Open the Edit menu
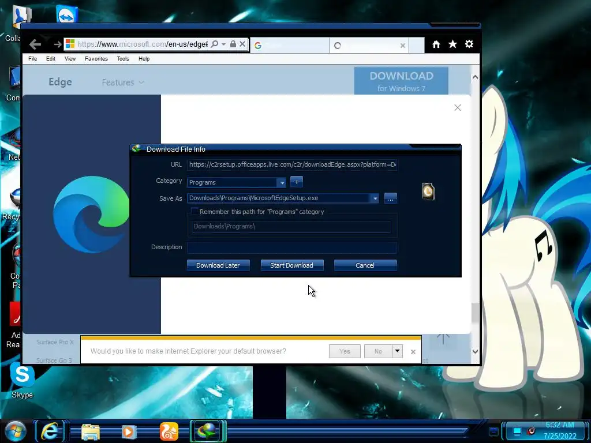This screenshot has width=591, height=443. click(x=51, y=59)
